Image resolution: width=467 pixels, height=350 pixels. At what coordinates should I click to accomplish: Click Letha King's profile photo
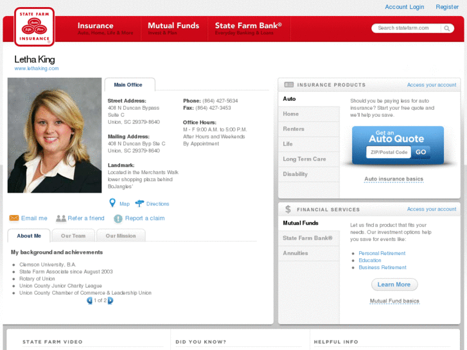coord(55,136)
